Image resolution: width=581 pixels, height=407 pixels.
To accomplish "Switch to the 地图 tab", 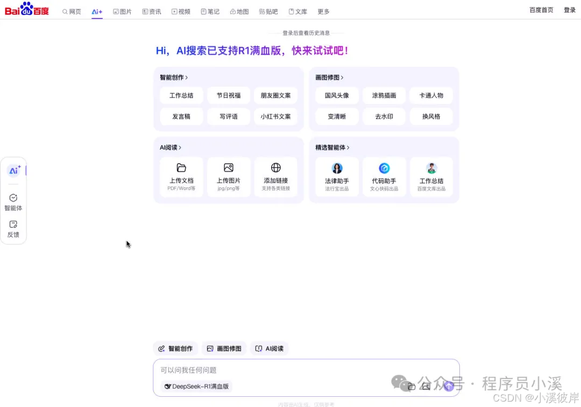I will click(239, 11).
